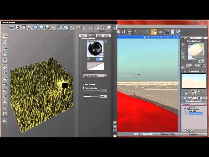Click the redo arrow in Terrain Editor toolbar
The image size is (209, 157).
78,27
